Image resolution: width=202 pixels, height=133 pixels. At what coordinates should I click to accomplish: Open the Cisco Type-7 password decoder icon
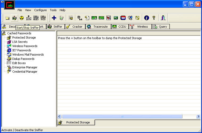(94, 18)
